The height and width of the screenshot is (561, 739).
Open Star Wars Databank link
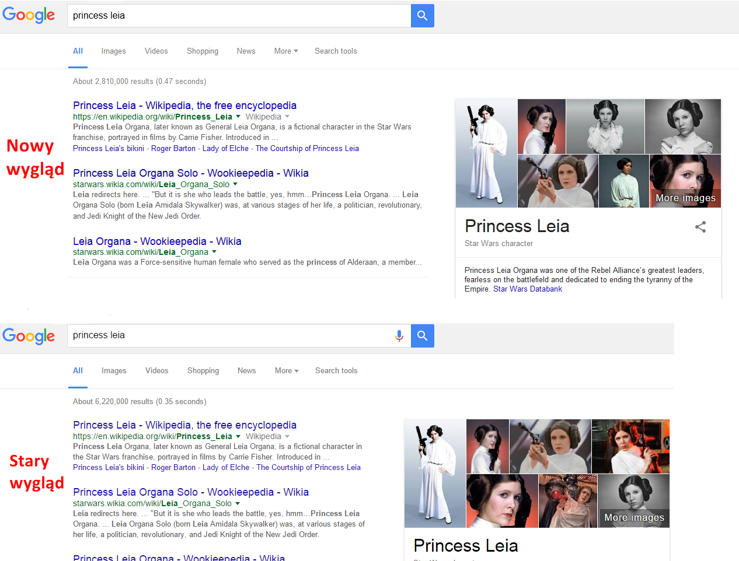[528, 289]
